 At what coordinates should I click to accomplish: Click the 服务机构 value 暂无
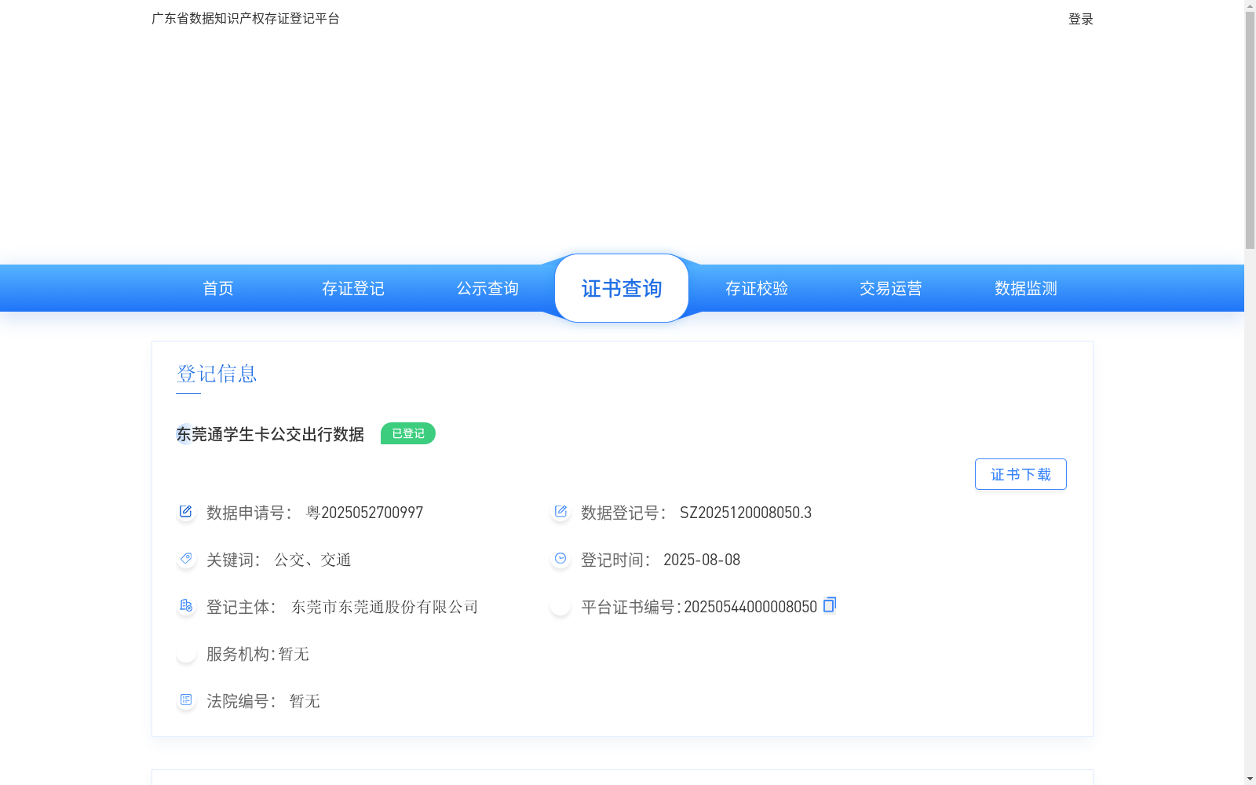pos(294,654)
